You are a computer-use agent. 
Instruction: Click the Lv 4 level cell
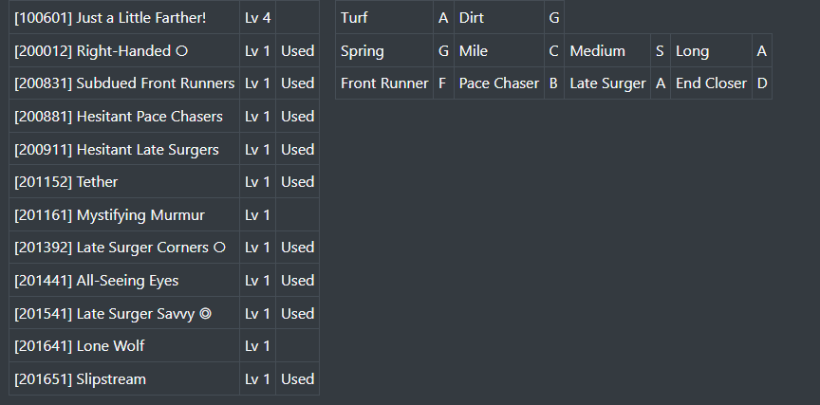pos(257,18)
